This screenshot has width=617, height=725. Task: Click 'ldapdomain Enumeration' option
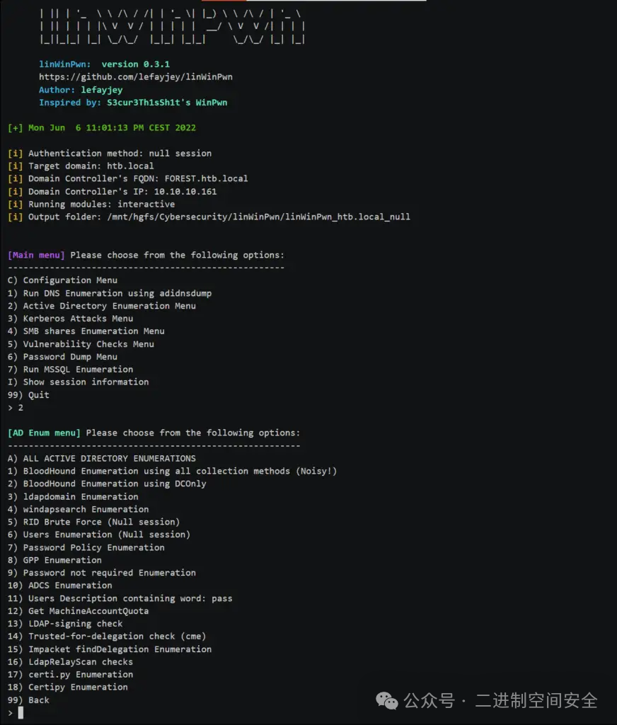coord(73,496)
